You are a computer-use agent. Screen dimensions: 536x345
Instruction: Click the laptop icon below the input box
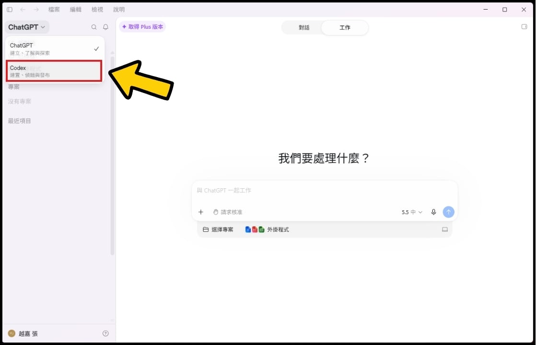click(445, 230)
